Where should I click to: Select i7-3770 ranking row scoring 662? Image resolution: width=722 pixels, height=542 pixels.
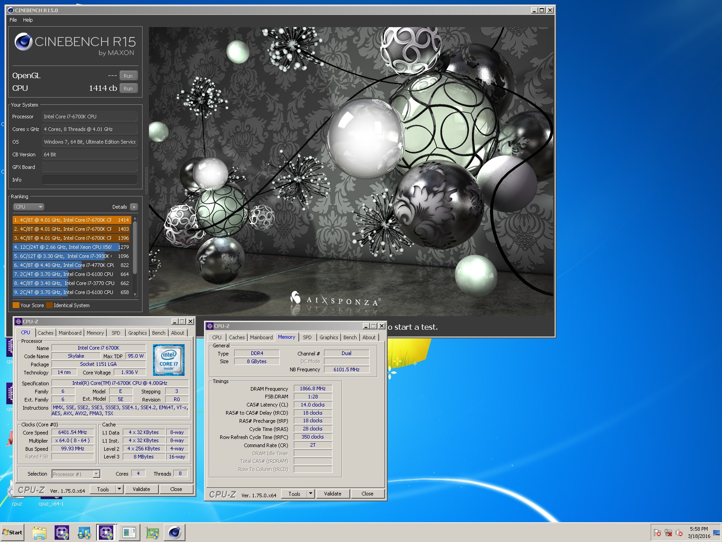tap(72, 283)
